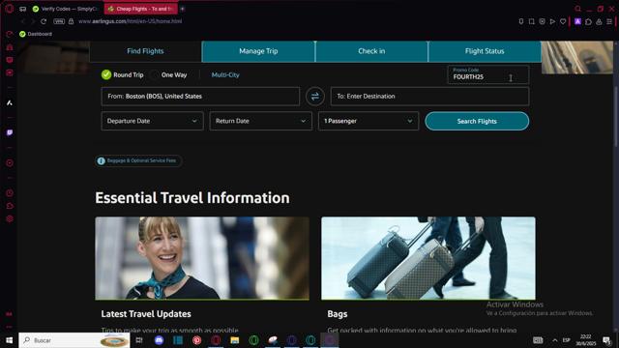Switch to the Flight Status tab

pyautogui.click(x=485, y=51)
